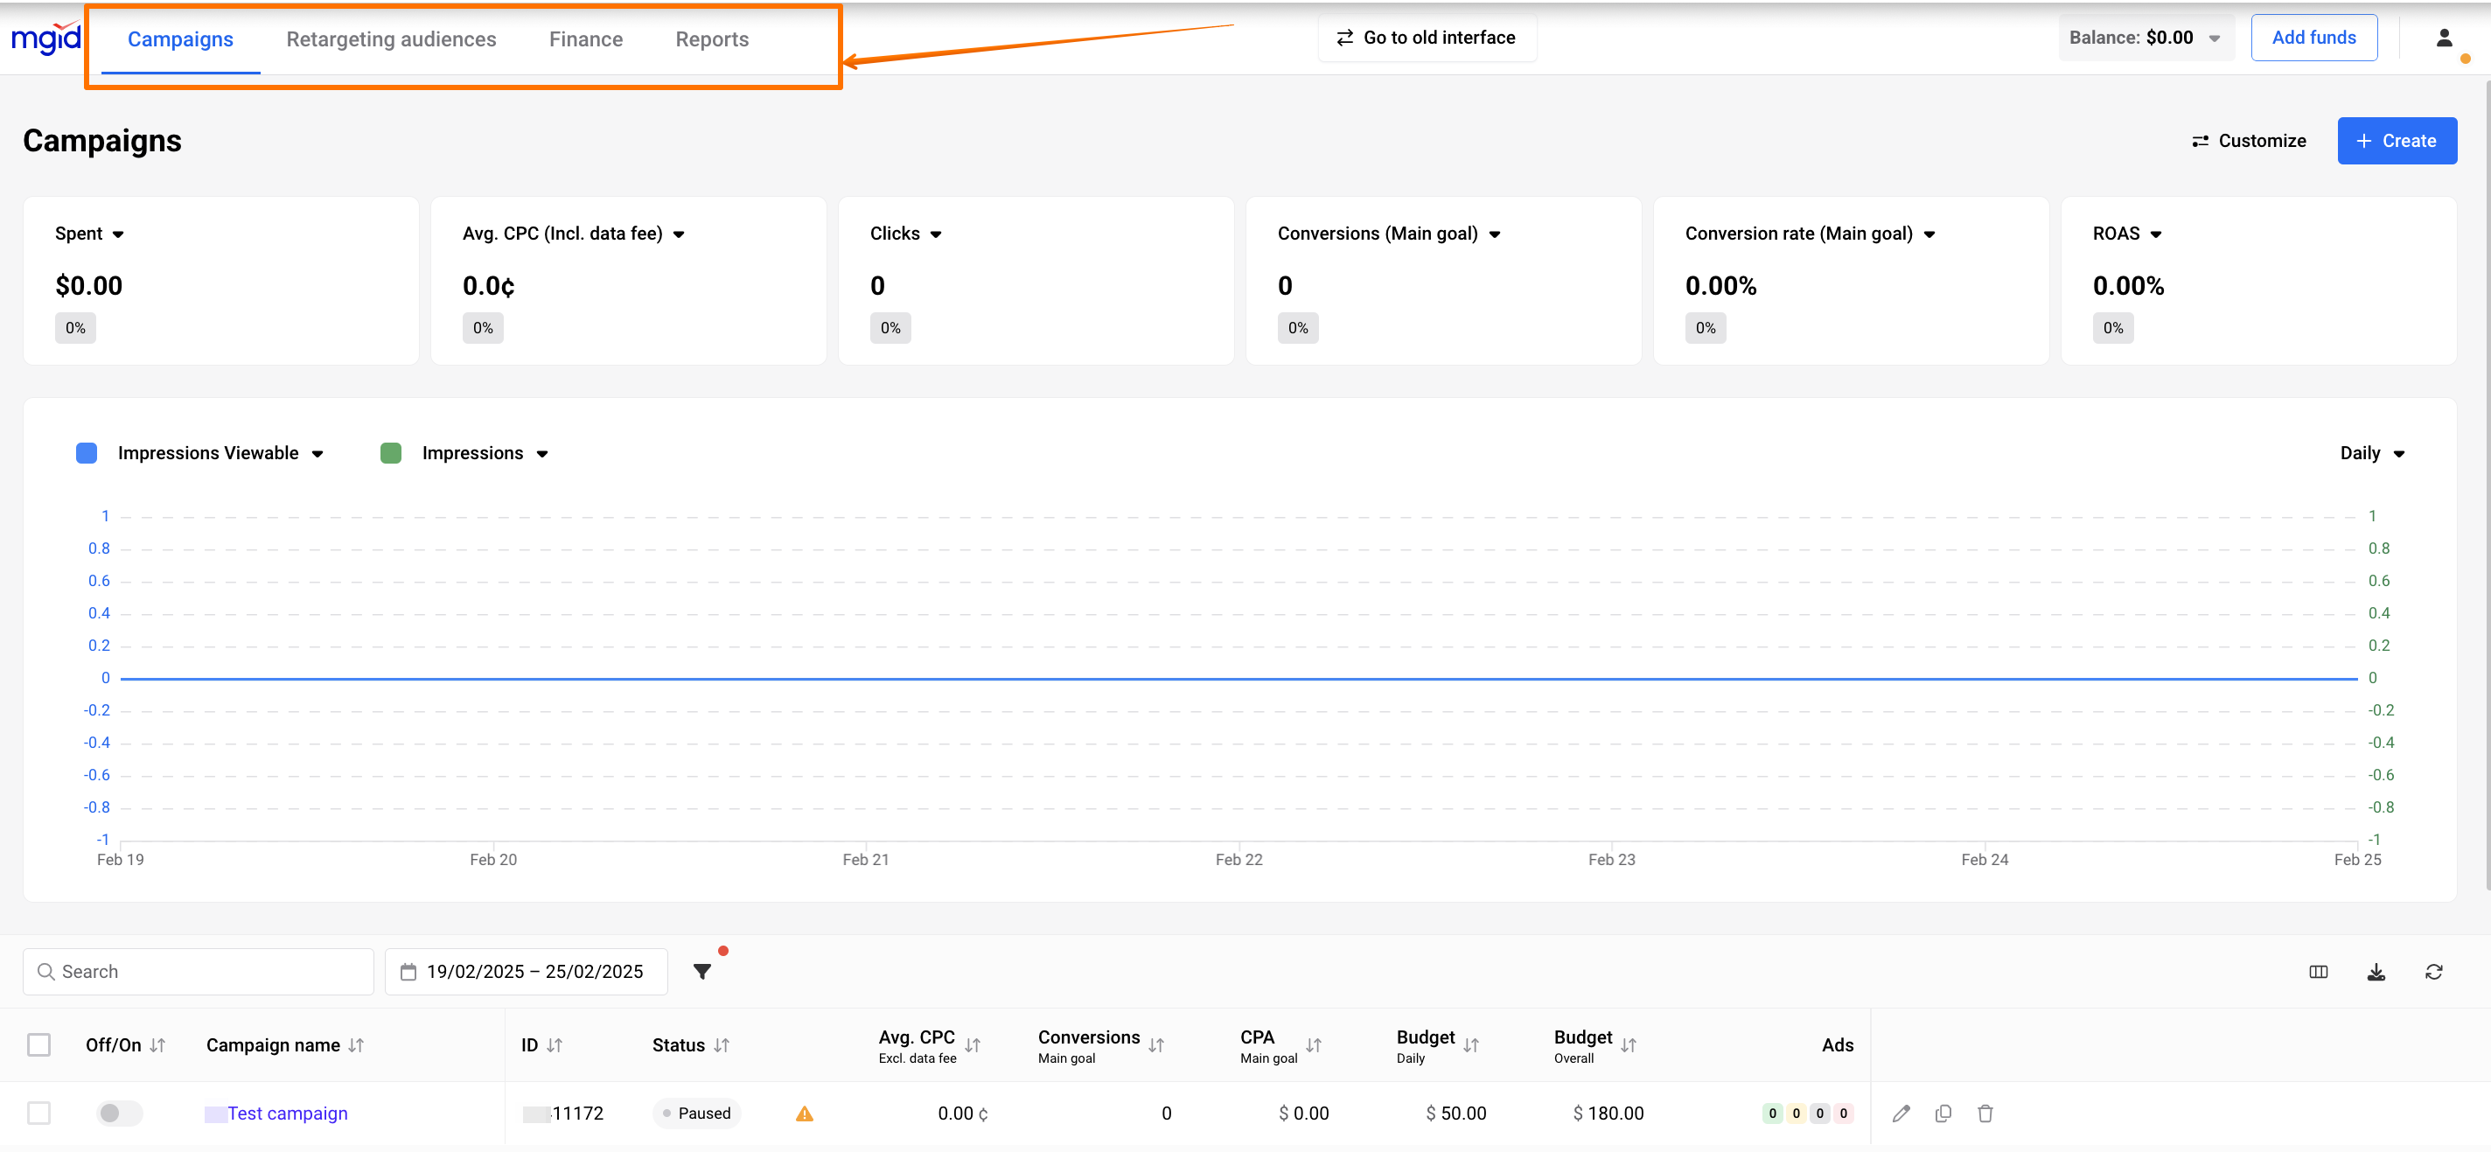The width and height of the screenshot is (2491, 1152).
Task: Click the download export icon
Action: (2376, 971)
